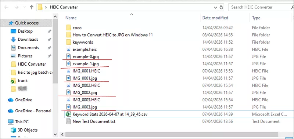This screenshot has width=294, height=139.
Task: Select IMG_0002.jpg file
Action: coord(85,92)
